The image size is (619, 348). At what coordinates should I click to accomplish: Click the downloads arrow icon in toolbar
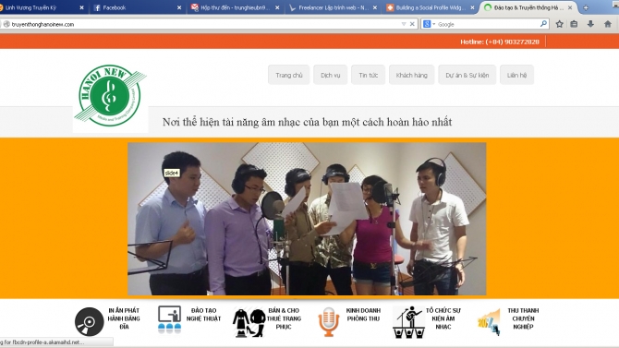[590, 24]
